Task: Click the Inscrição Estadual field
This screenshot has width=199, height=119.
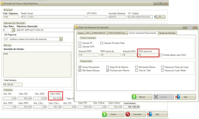Action: [117, 17]
